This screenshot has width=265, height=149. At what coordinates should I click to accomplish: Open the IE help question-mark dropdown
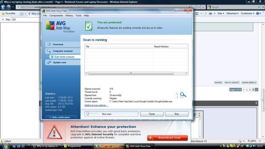[259, 13]
